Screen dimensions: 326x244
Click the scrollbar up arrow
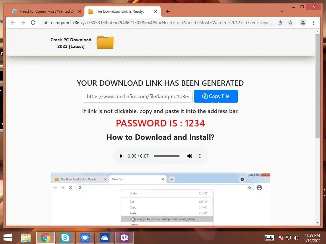(317, 31)
